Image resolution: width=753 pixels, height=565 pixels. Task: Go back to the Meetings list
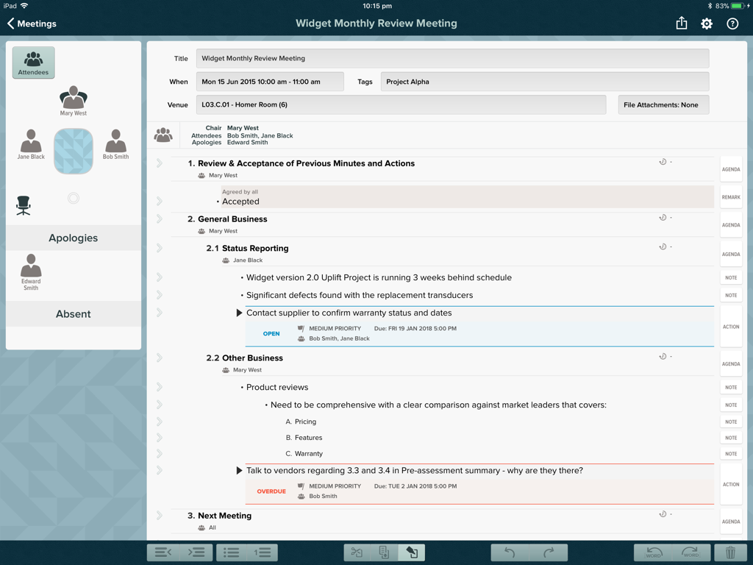(x=31, y=24)
